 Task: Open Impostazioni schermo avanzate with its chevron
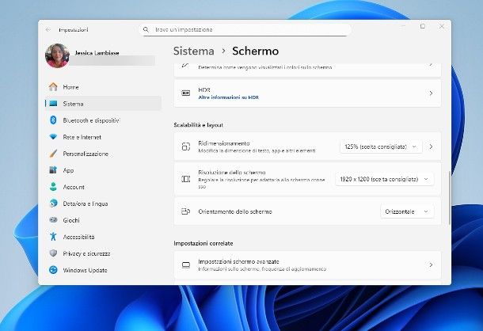431,265
